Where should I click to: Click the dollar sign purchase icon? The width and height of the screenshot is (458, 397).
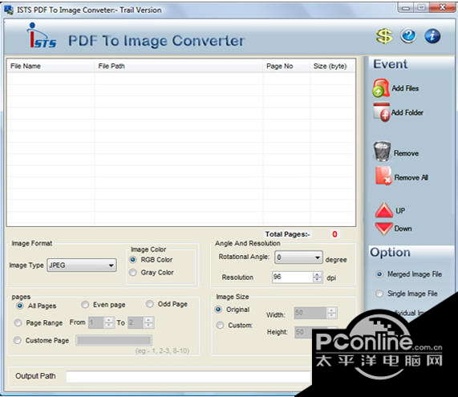tap(384, 36)
